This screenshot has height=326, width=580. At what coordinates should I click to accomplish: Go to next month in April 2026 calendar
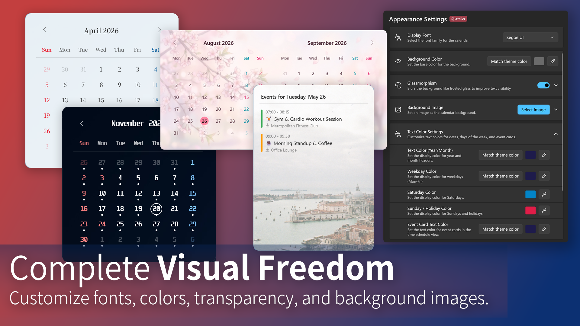tap(159, 30)
